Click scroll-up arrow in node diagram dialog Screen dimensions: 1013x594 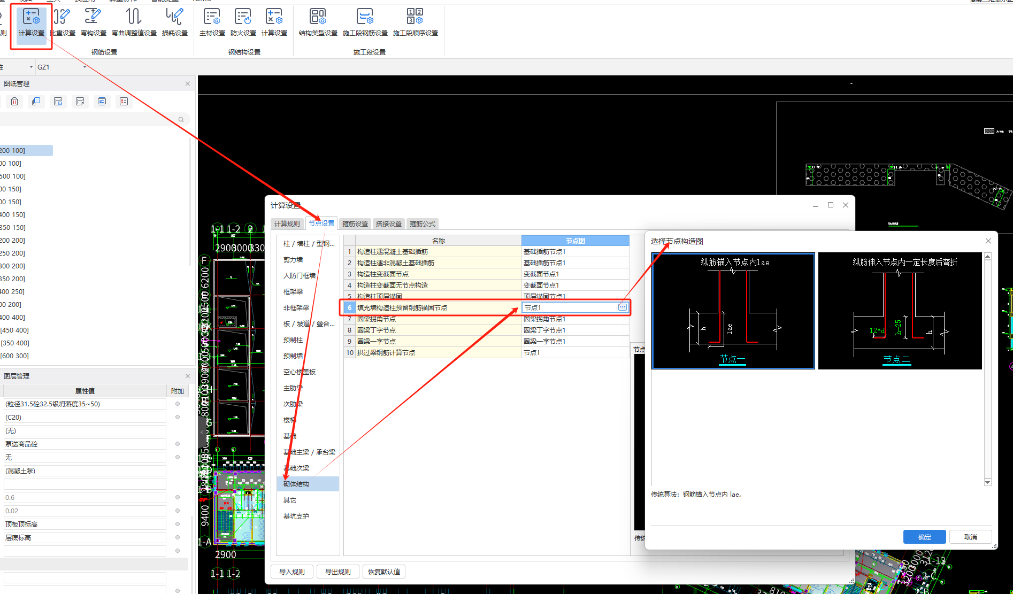click(988, 257)
